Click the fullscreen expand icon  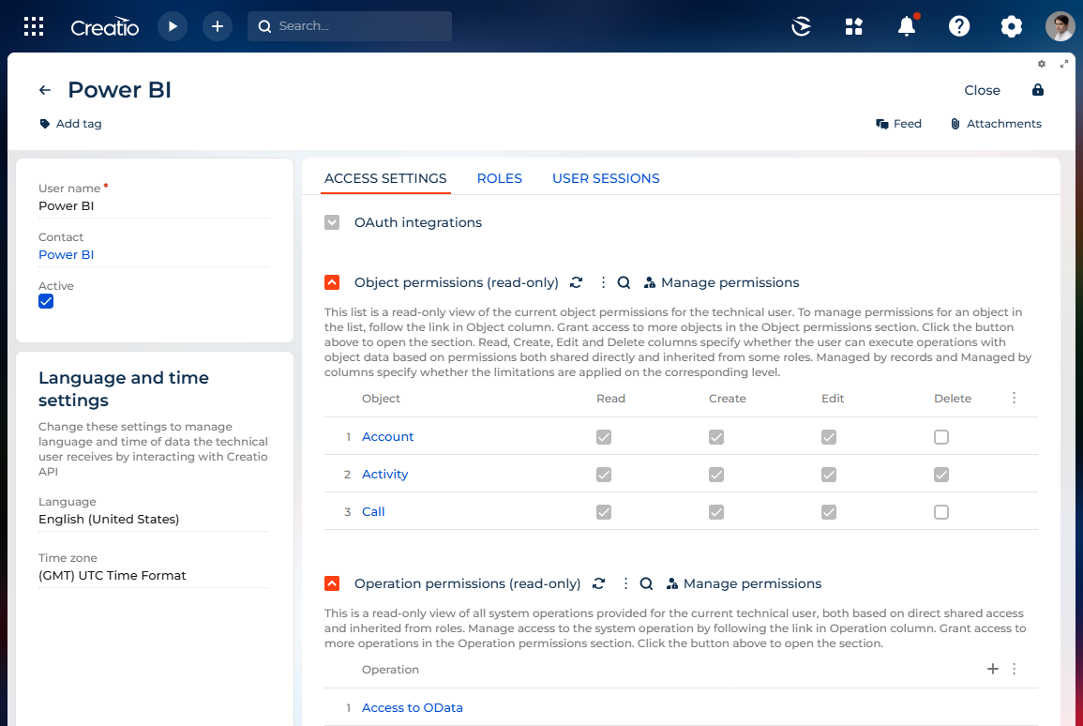point(1063,64)
